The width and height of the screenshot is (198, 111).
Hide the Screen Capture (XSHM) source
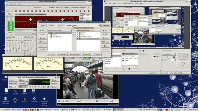point(123,58)
